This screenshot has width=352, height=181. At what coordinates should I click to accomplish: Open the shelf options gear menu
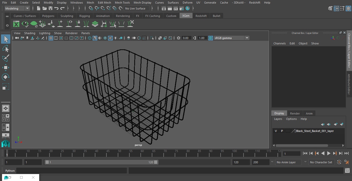7,25
